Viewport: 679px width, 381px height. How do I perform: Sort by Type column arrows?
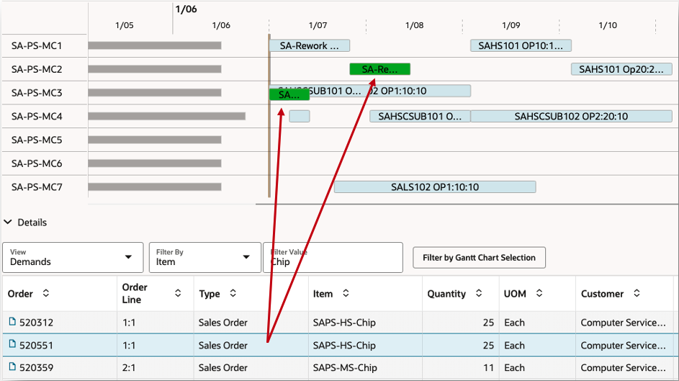pos(233,293)
